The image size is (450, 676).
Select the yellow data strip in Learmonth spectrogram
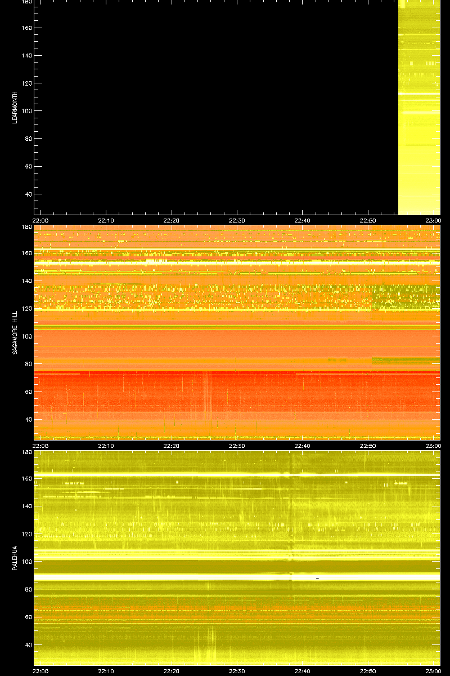[419, 107]
